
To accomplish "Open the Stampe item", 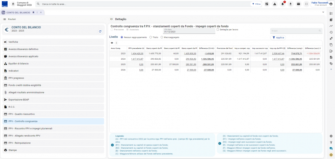I will pyautogui.click(x=53, y=150).
